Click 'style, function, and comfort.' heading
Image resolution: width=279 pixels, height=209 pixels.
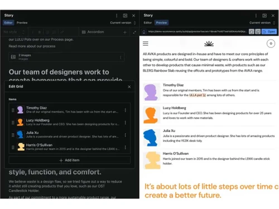coord(55,172)
